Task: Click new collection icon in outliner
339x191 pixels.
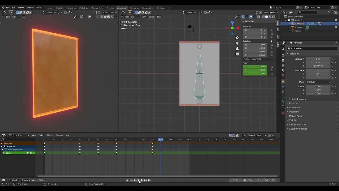Action: tap(336, 12)
